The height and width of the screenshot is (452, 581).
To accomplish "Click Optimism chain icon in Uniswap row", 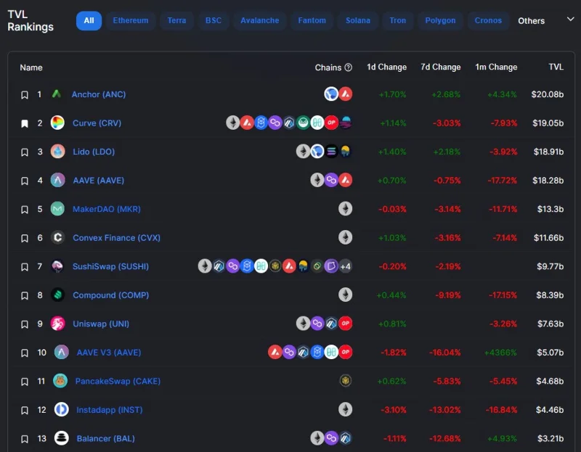I will coord(346,324).
